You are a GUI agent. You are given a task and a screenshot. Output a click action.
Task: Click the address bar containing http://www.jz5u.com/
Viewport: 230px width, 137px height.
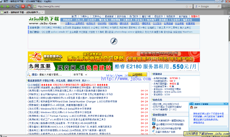pyautogui.click(x=111, y=6)
